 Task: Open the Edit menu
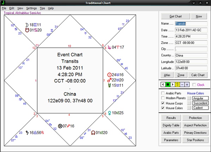point(12,8)
